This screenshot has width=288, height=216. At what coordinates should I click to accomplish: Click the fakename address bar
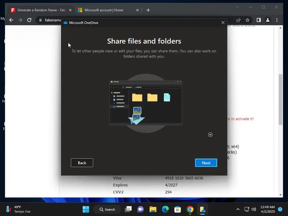pyautogui.click(x=53, y=20)
